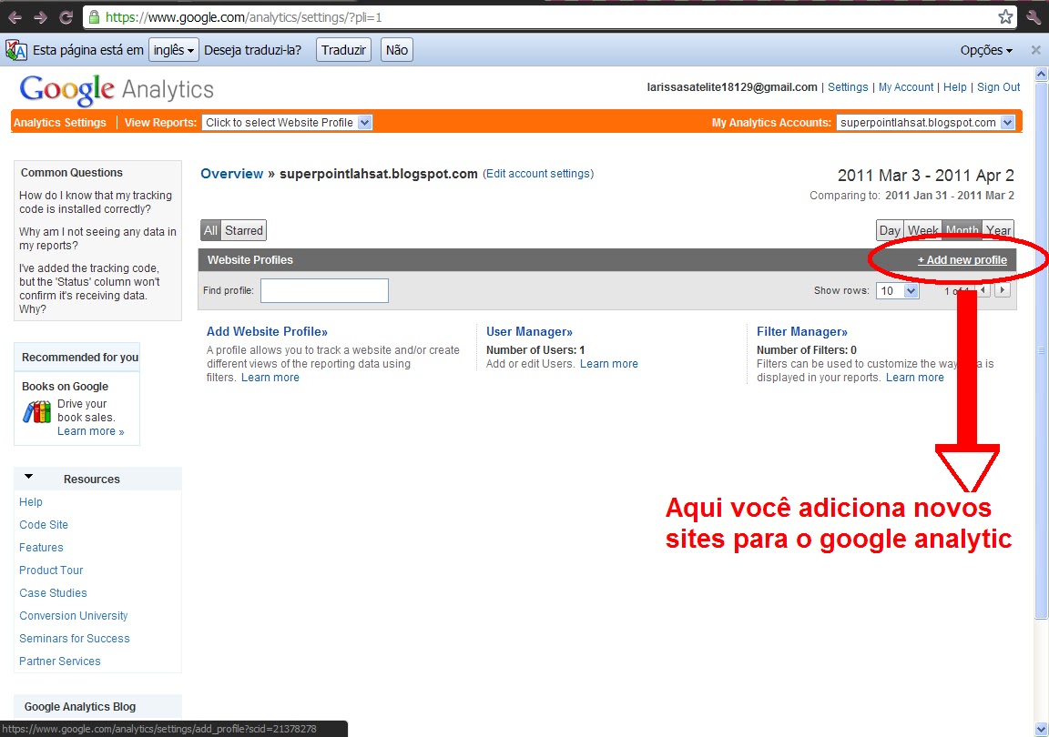
Task: Open Case Studies resource link
Action: [x=53, y=593]
